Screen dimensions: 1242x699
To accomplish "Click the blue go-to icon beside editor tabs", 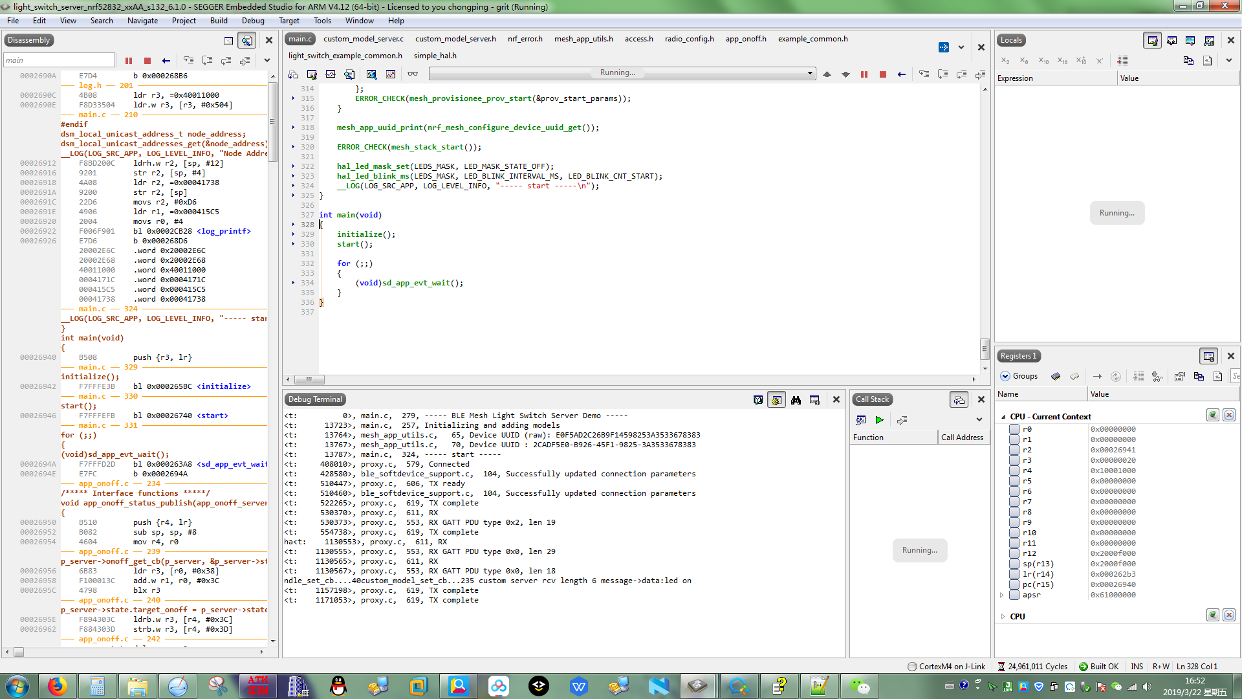I will point(944,47).
